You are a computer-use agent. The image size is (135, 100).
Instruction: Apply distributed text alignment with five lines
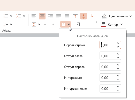point(67,16)
